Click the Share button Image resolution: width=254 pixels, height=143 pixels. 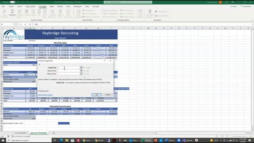click(233, 6)
